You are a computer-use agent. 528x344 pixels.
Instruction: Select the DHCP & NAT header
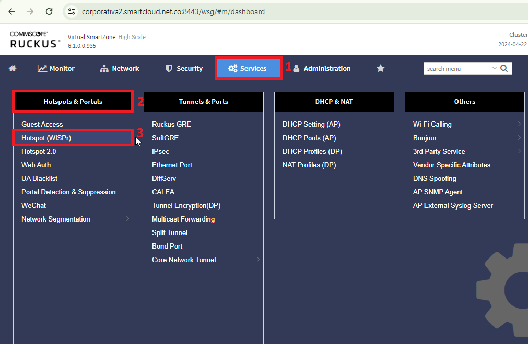[334, 102]
